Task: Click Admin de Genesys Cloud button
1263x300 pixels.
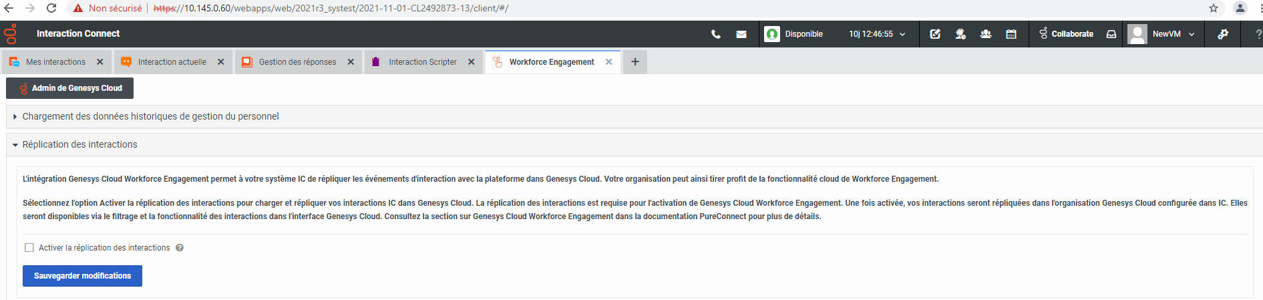Action: (70, 88)
